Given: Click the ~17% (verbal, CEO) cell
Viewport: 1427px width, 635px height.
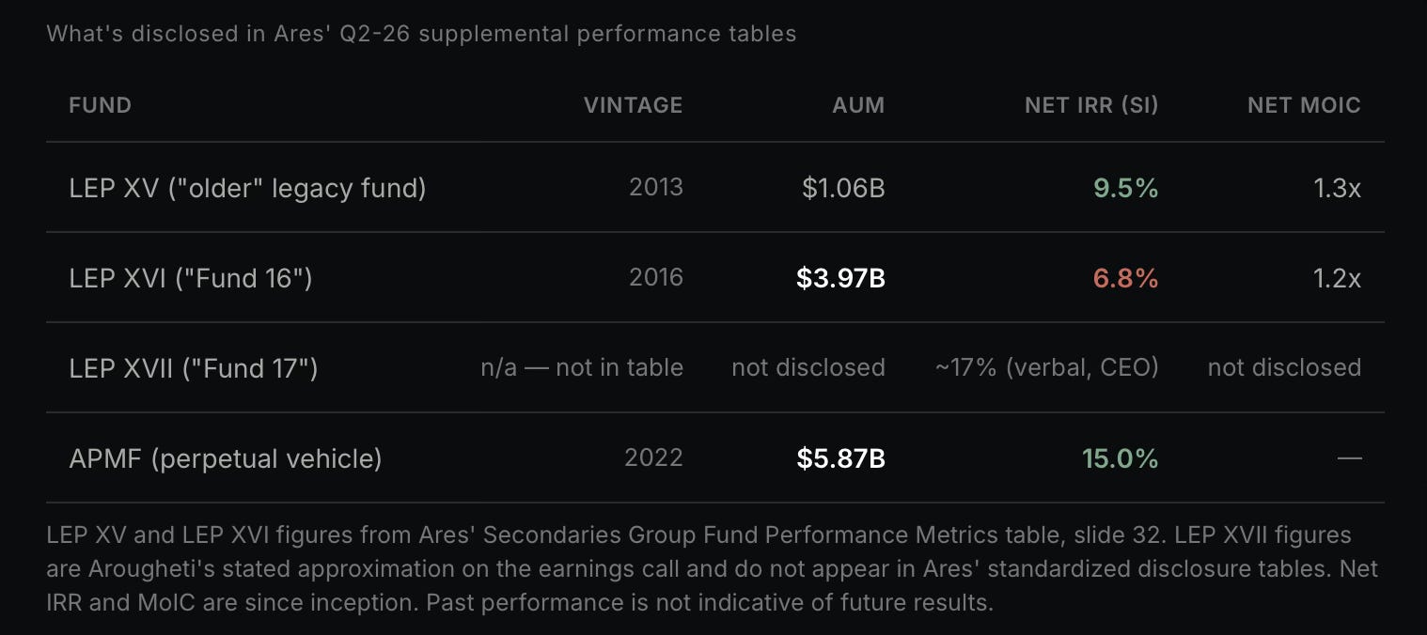Looking at the screenshot, I should tap(1047, 368).
